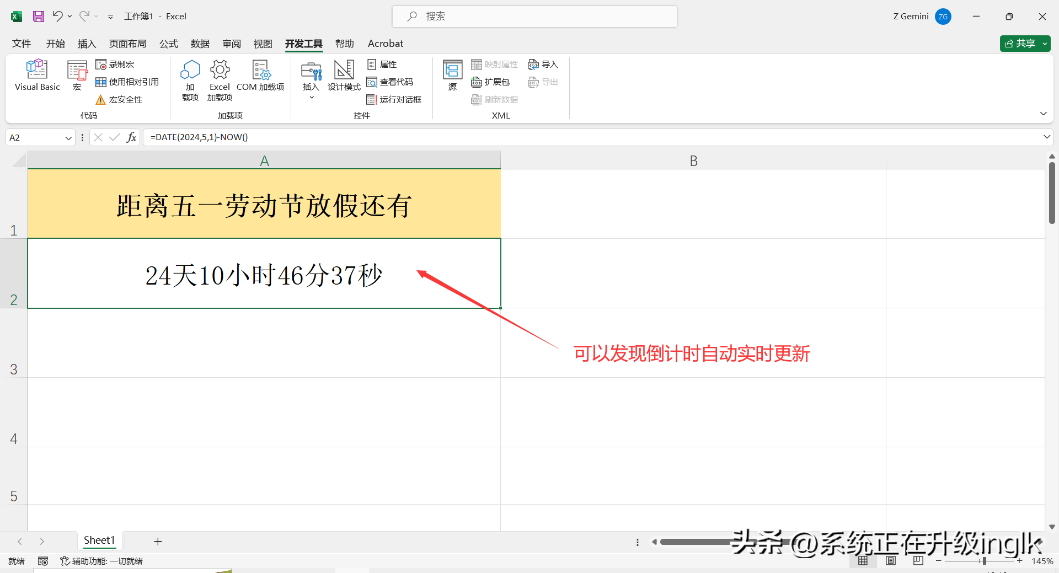Click the Insert Function fx icon
Image resolution: width=1059 pixels, height=573 pixels.
point(131,137)
